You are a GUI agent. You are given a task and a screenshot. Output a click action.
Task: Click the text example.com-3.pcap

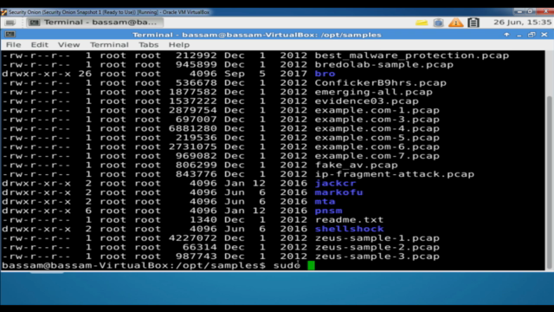[x=377, y=120]
